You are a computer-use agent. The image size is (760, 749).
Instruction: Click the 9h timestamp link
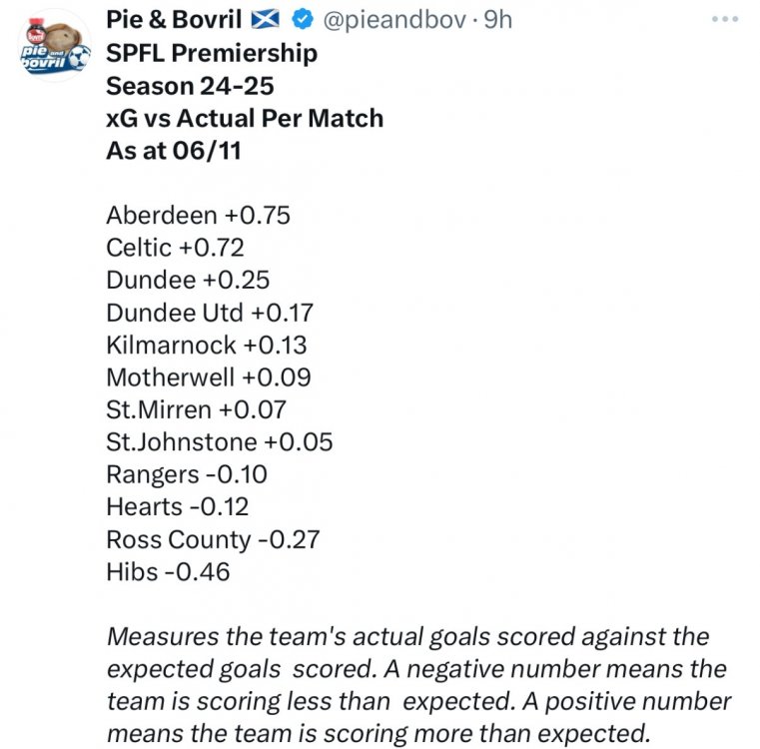(497, 19)
